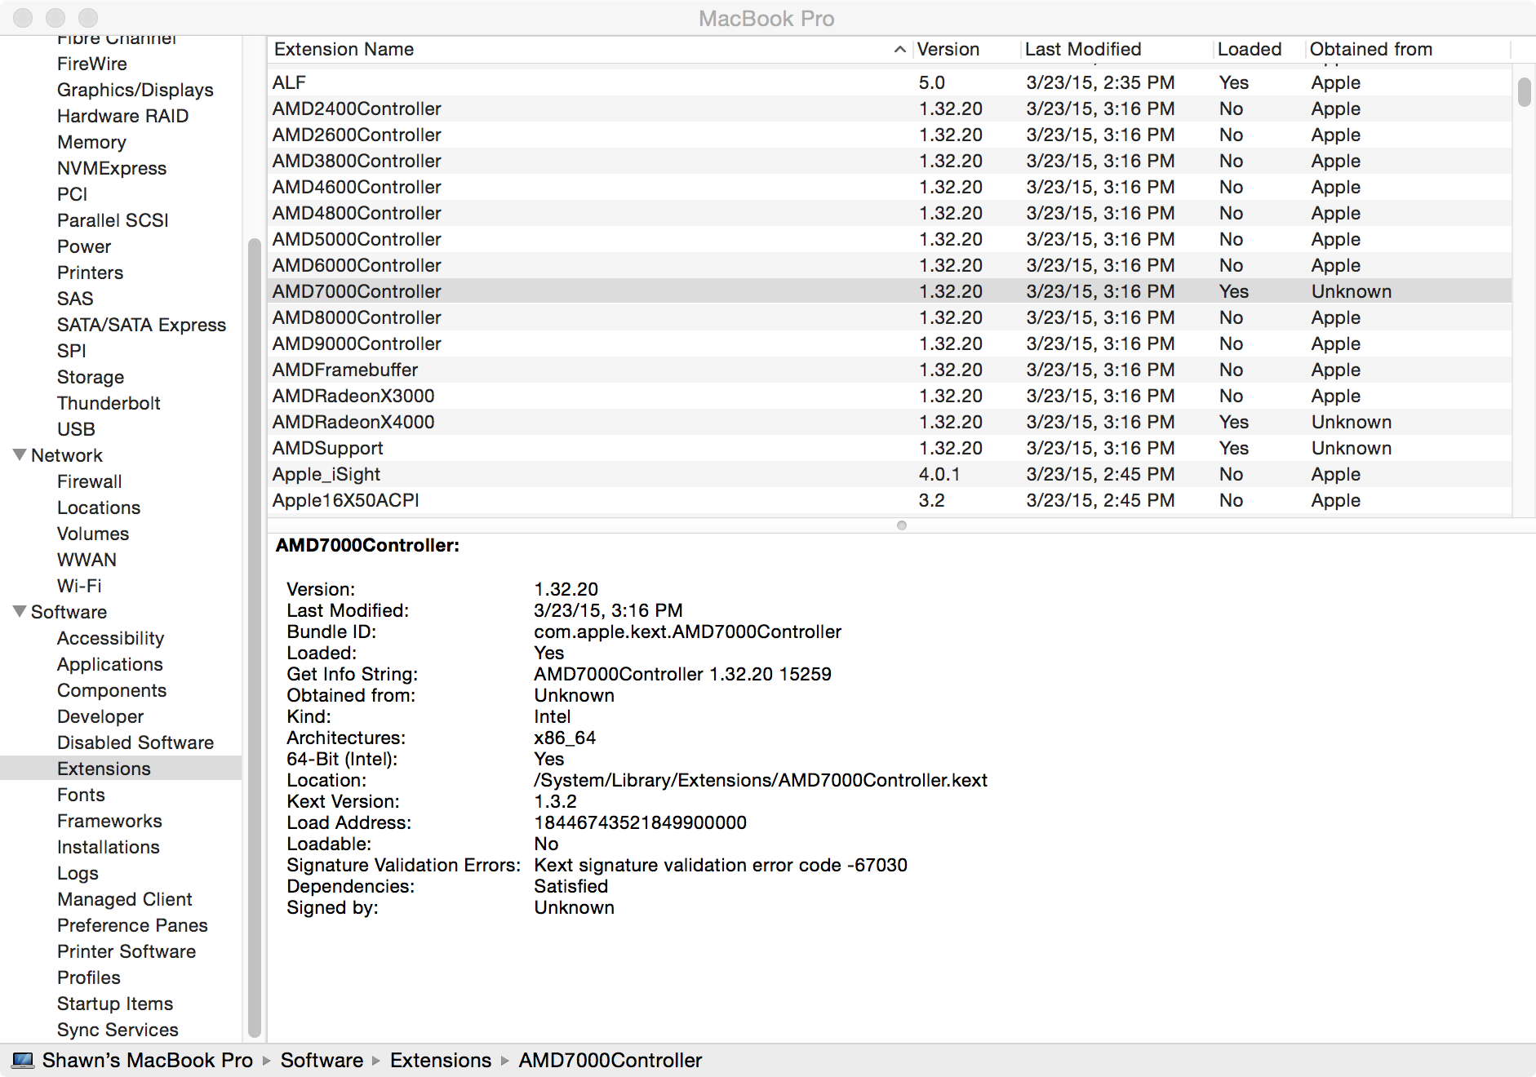Click Shawn's MacBook Pro in path bar

point(147,1060)
